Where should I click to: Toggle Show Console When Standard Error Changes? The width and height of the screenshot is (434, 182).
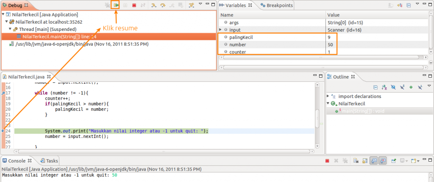point(383,161)
